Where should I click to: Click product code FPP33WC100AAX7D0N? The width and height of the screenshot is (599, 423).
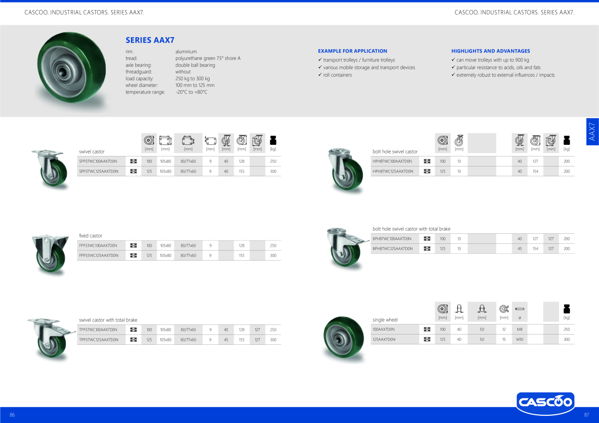[x=99, y=246]
